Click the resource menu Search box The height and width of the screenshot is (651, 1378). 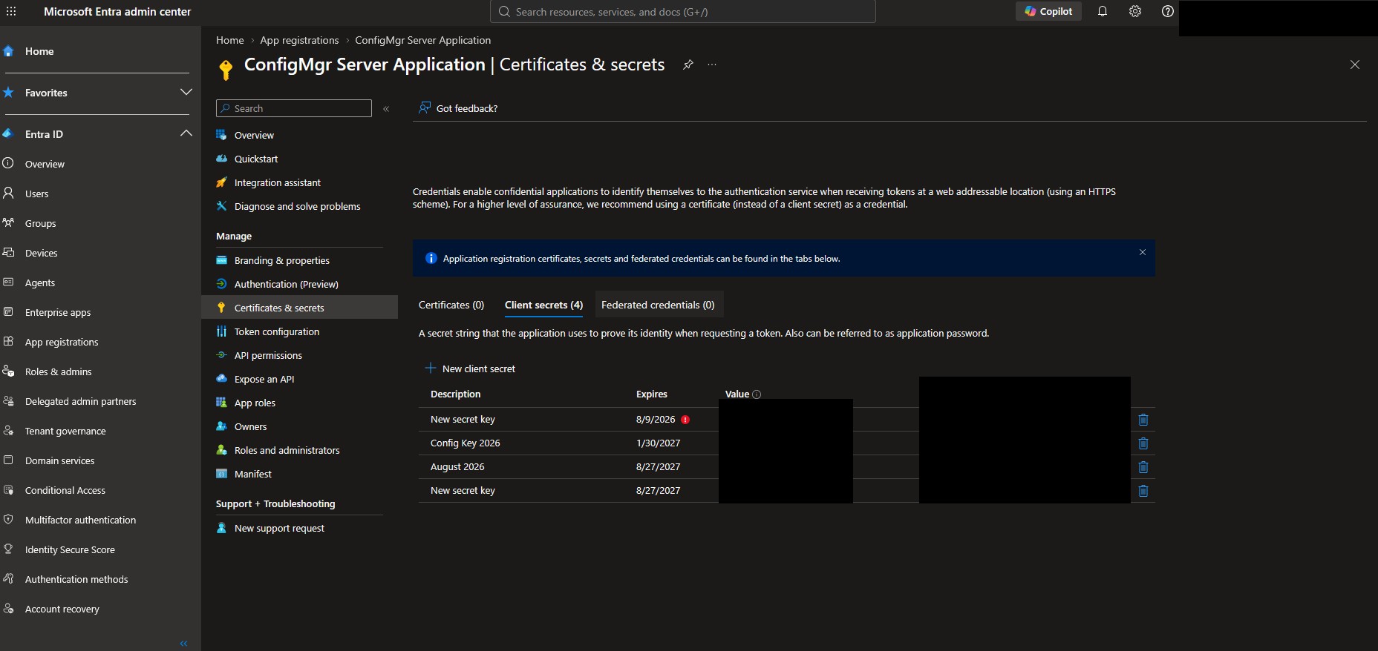[x=294, y=108]
